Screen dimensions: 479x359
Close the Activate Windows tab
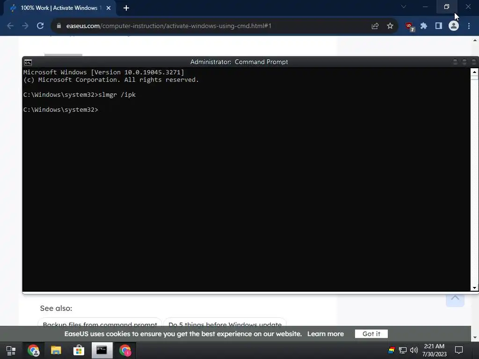coord(109,8)
